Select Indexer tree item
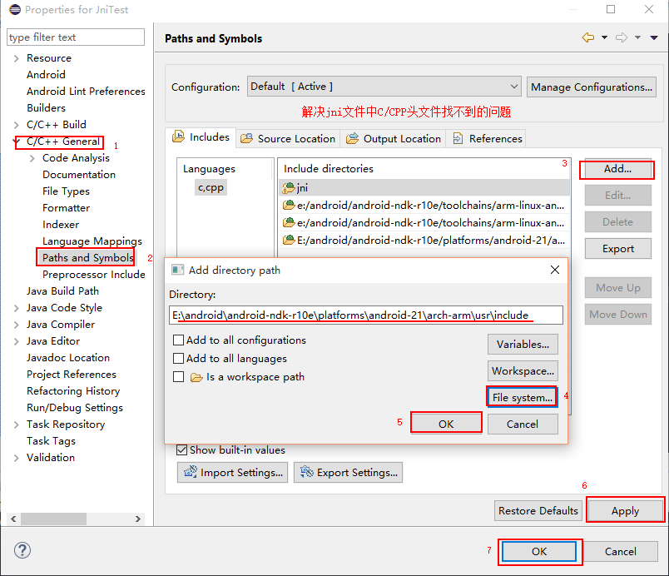Image resolution: width=669 pixels, height=576 pixels. 61,225
